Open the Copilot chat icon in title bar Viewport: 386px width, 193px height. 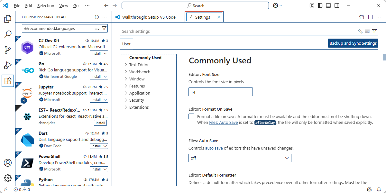tap(275, 5)
